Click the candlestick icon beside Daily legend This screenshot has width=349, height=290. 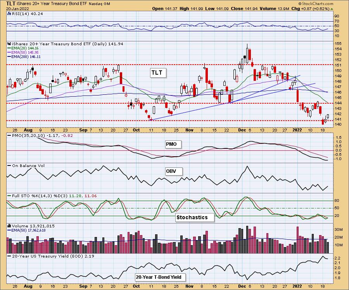9,44
